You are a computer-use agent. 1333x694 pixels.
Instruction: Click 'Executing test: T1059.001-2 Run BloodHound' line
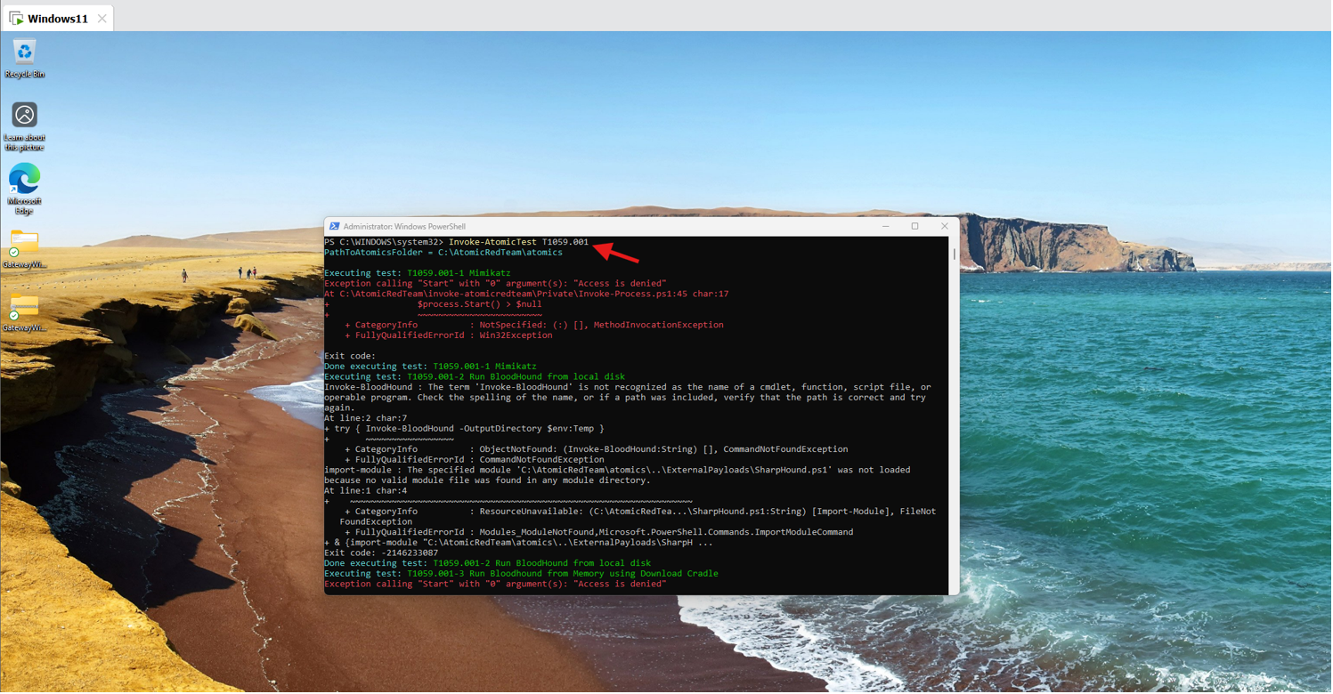click(475, 377)
